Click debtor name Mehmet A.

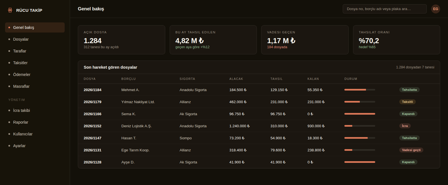(x=131, y=90)
